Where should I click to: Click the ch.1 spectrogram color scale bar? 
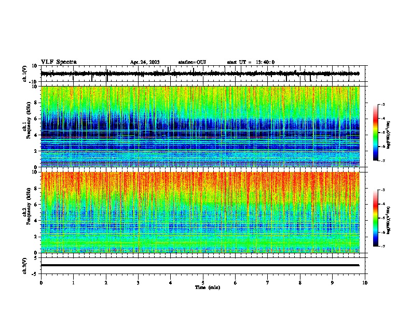(375, 133)
